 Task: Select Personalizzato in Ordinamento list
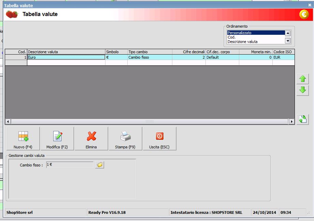[x=256, y=33]
